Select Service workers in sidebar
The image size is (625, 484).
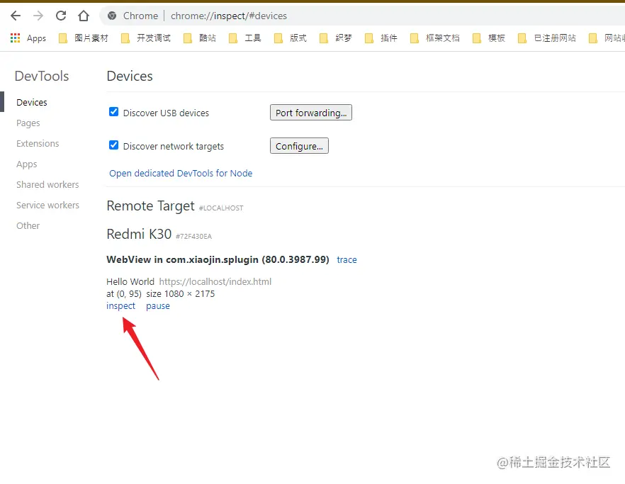(x=47, y=205)
